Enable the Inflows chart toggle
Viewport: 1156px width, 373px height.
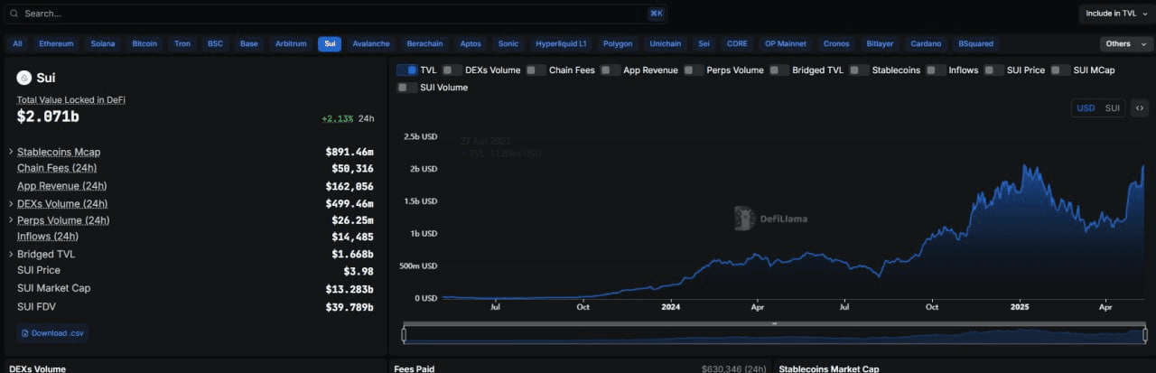935,70
